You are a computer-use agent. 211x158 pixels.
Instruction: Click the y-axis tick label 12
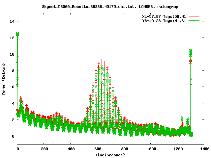point(12,38)
